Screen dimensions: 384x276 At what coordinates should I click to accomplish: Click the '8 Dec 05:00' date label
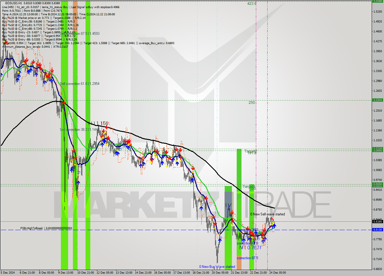[46, 273]
